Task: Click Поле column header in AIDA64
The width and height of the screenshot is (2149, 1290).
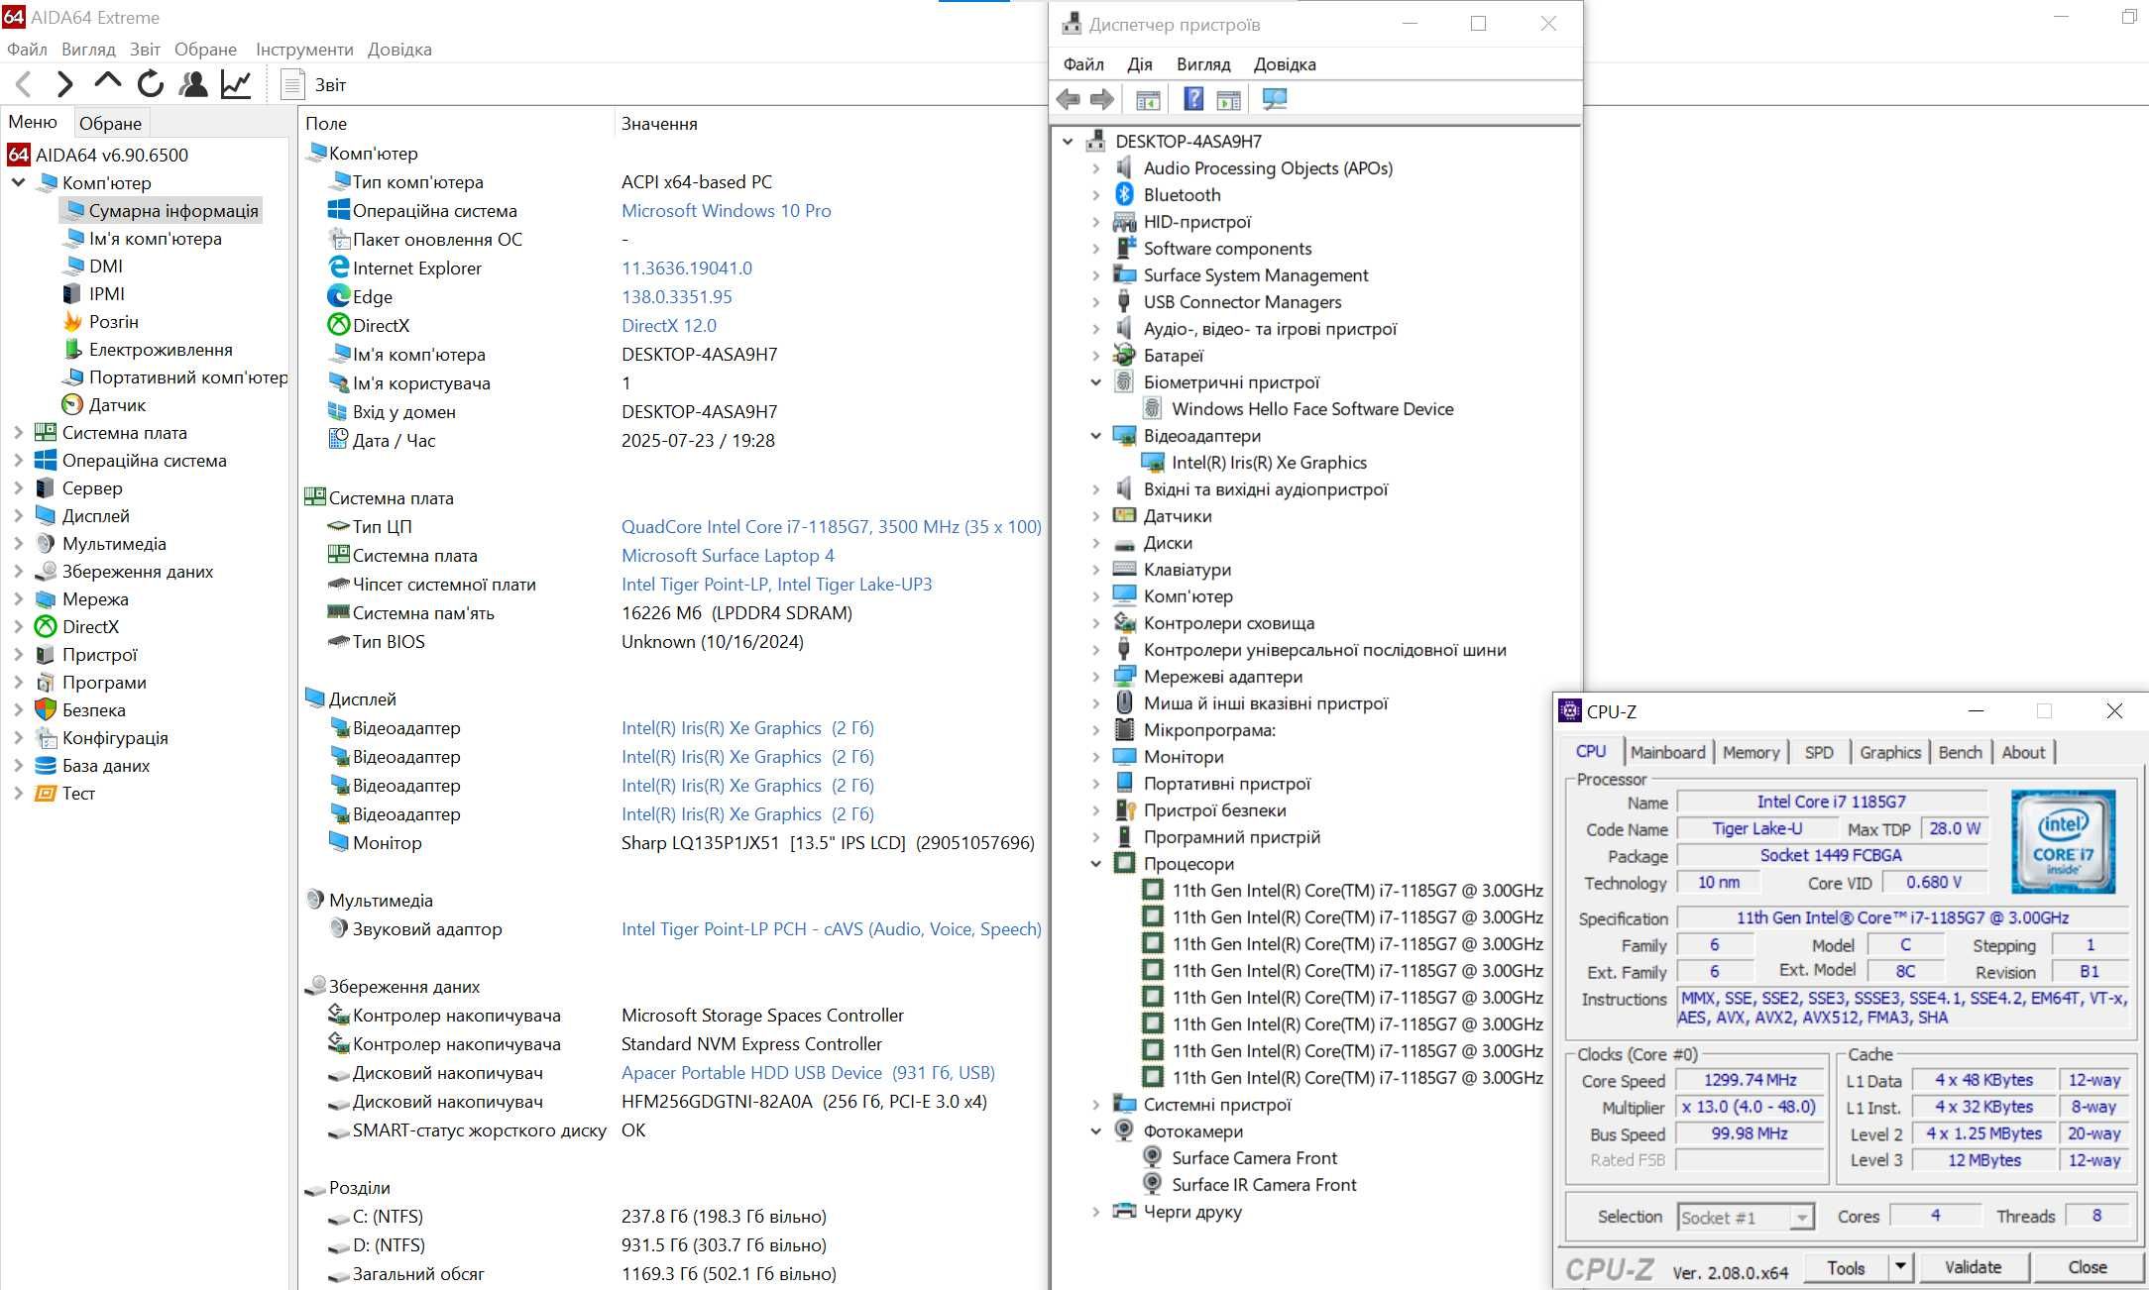Action: tap(326, 124)
